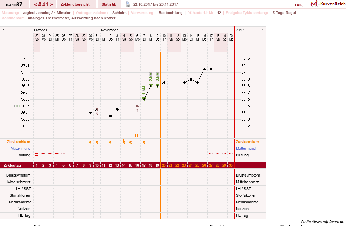346x226 pixels.
Task: Click the orange H mucus peak marker
Action: [x=136, y=135]
